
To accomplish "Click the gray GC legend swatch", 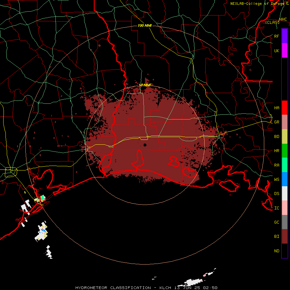I will tap(285, 222).
